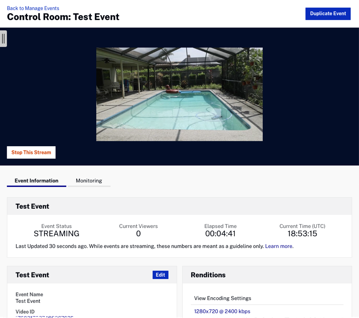Stop This Stream
Screen dimensions: 359x318
(31, 152)
